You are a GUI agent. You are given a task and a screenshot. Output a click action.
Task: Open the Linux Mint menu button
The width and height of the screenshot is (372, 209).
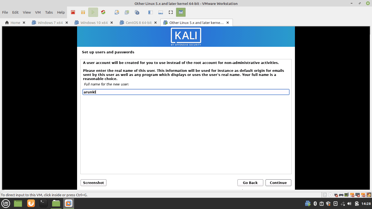[6, 203]
